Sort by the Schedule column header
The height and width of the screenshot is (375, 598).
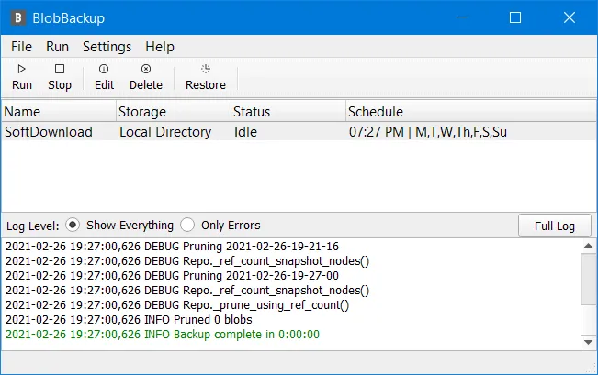click(x=471, y=112)
